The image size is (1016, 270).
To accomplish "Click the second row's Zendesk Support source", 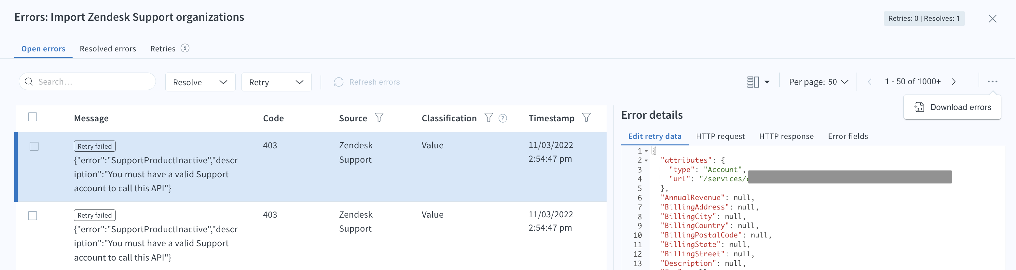I will tap(356, 222).
